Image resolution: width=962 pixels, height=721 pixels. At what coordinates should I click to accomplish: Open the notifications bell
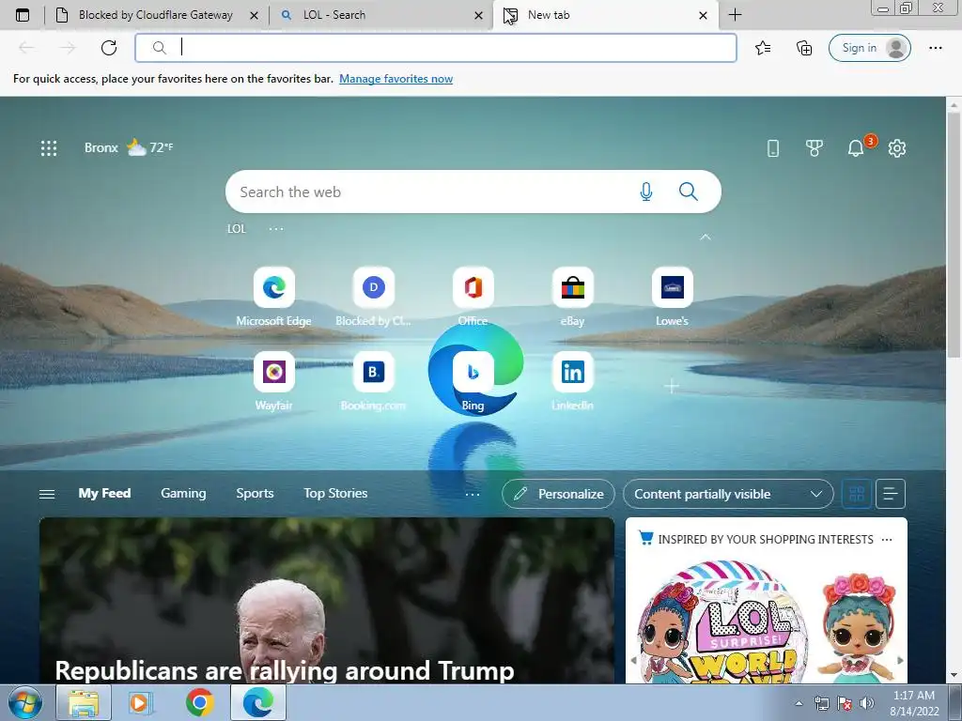[855, 147]
